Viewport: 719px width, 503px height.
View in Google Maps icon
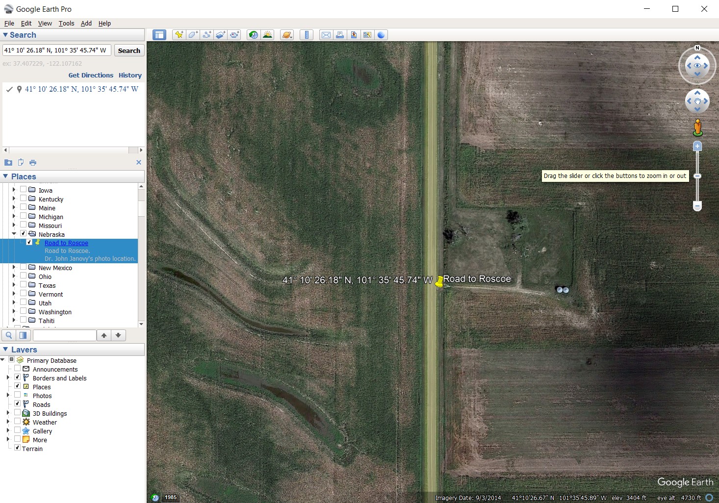[367, 35]
